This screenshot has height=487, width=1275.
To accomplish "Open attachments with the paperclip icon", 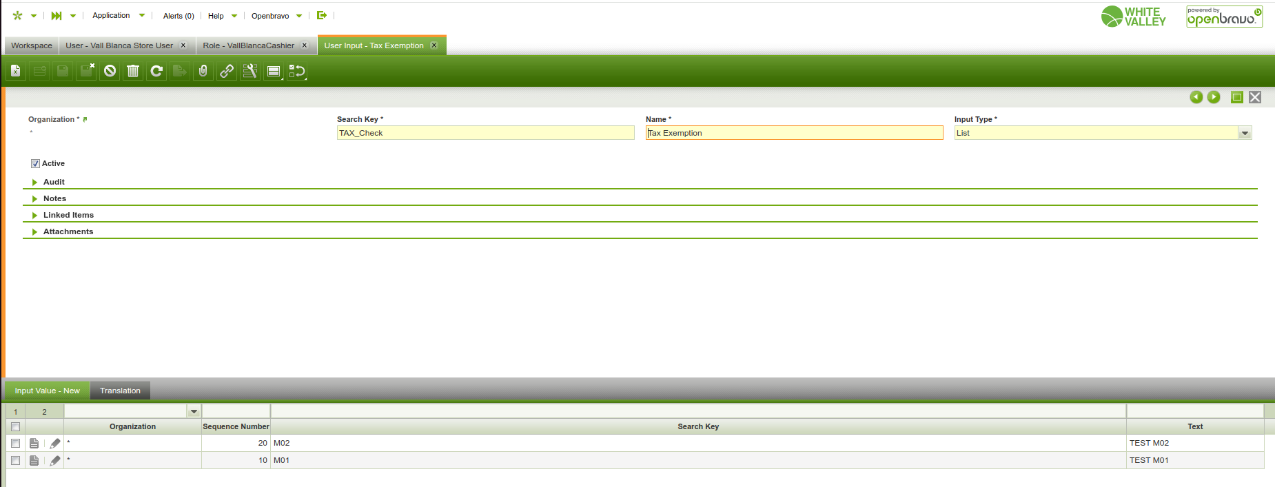I will pyautogui.click(x=203, y=71).
